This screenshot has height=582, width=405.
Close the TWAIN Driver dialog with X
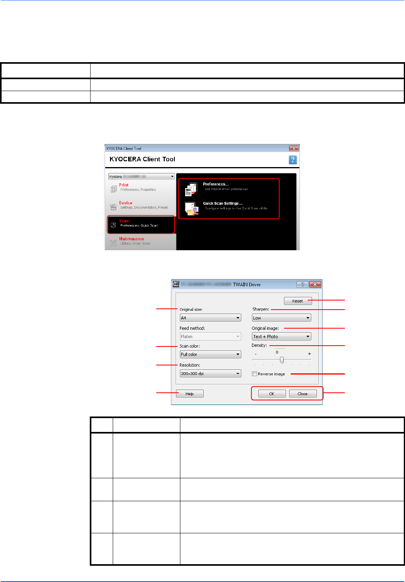(x=315, y=284)
